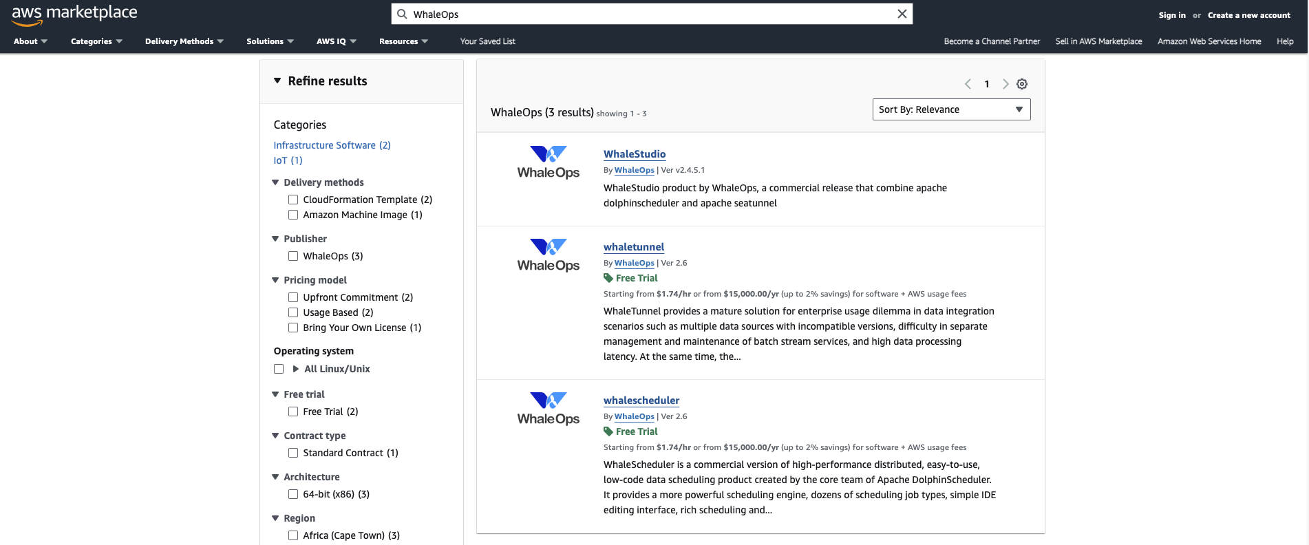Open Become a Channel Partner link
Screen dimensions: 1309x545
point(992,41)
